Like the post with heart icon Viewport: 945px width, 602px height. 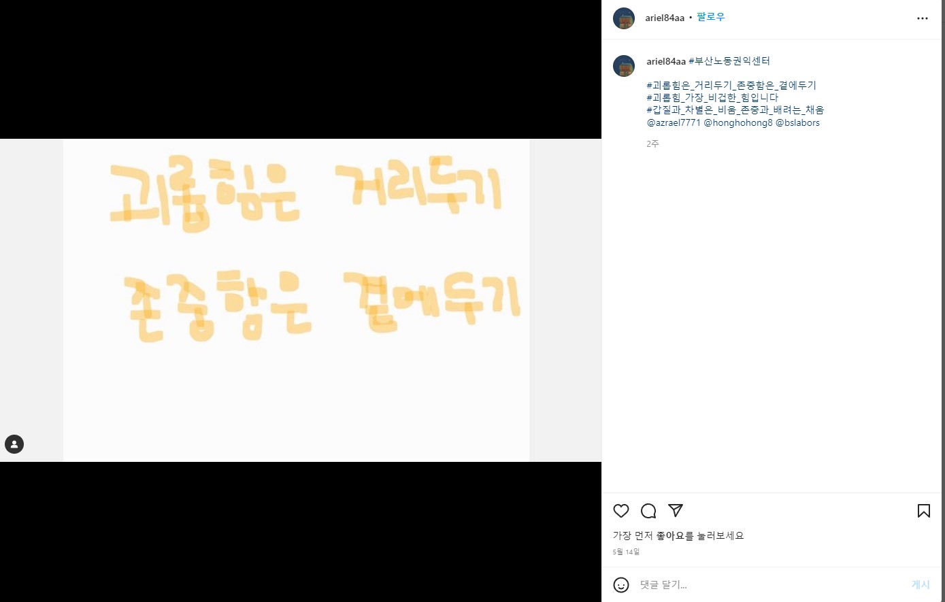621,511
